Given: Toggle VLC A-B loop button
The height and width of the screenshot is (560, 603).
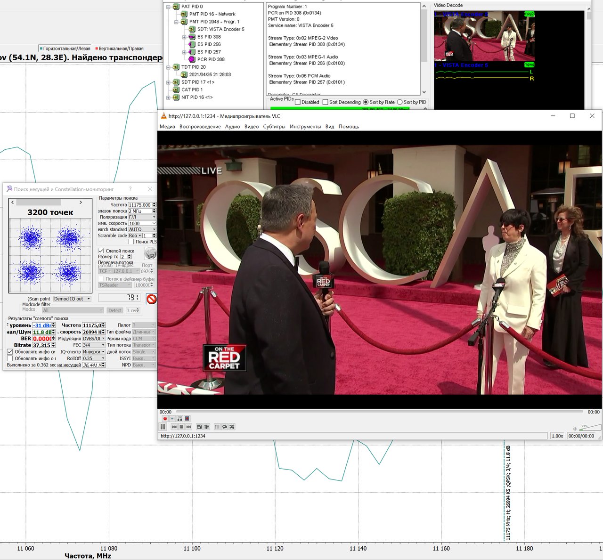Looking at the screenshot, I should coord(179,419).
